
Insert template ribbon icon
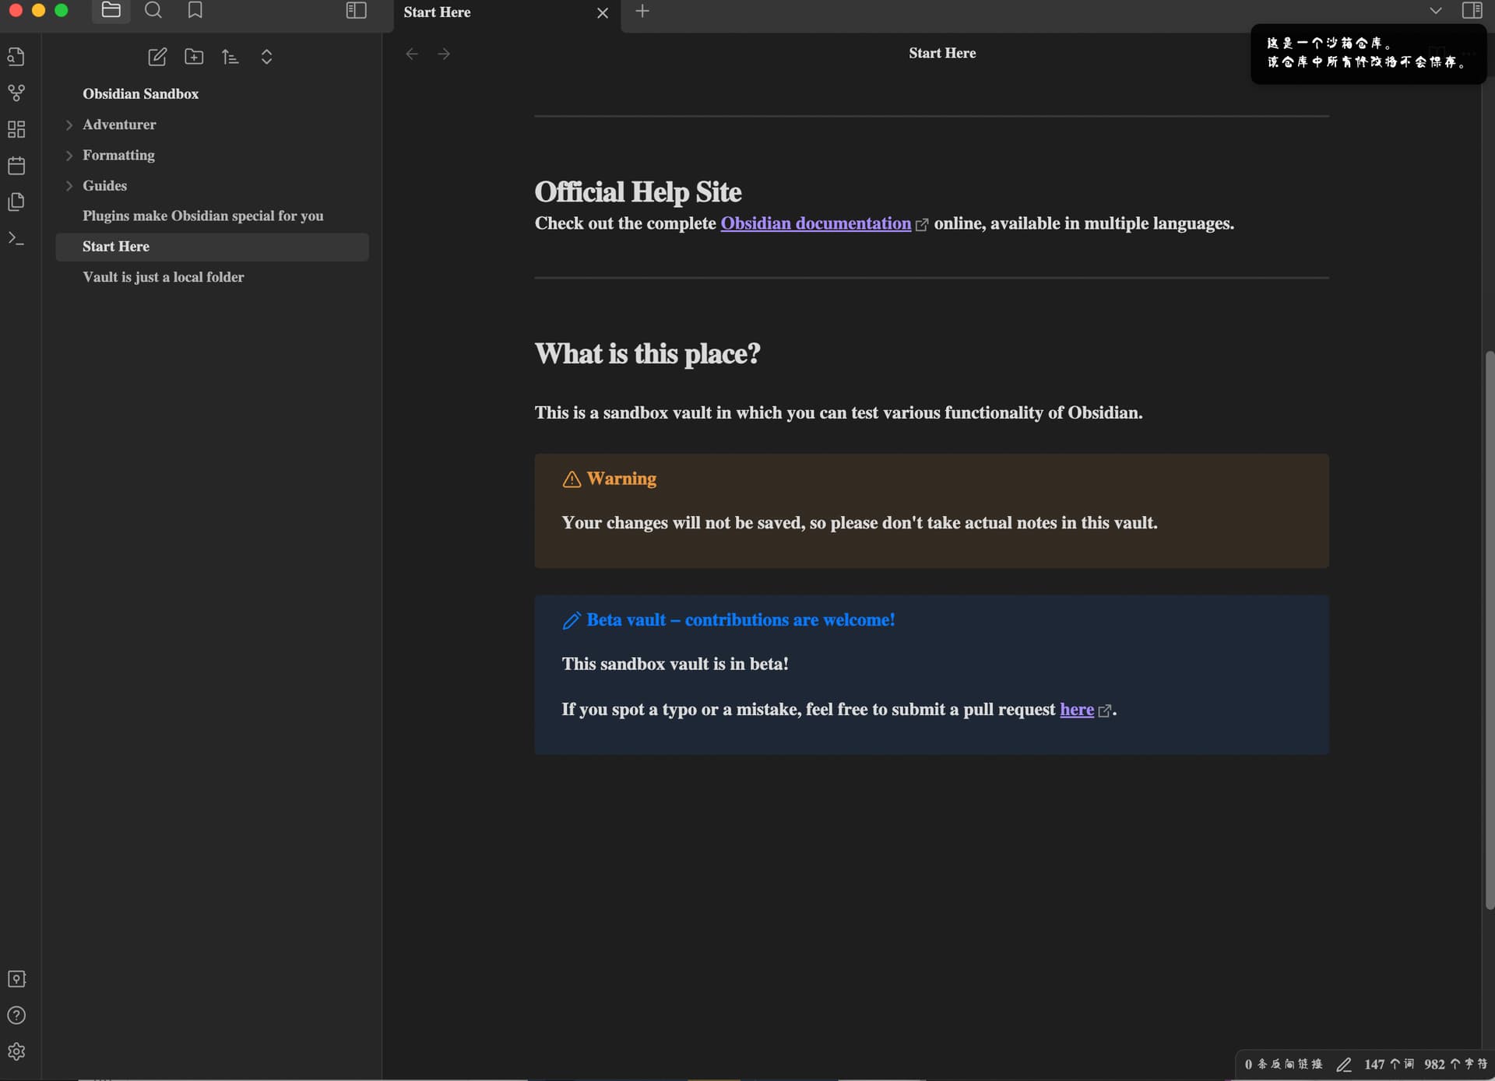click(x=16, y=202)
